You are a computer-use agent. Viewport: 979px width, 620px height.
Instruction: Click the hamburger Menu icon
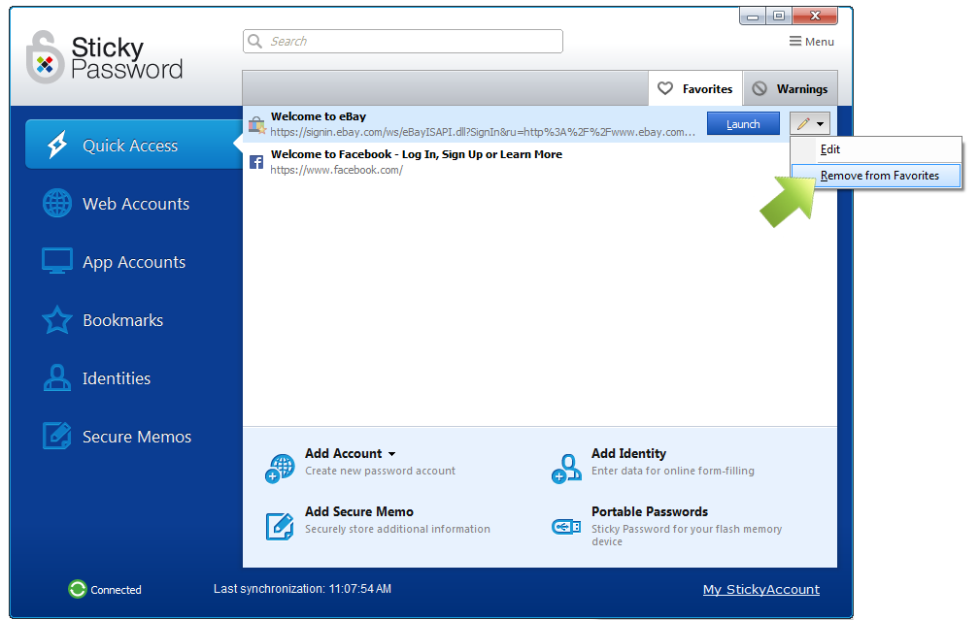point(794,41)
